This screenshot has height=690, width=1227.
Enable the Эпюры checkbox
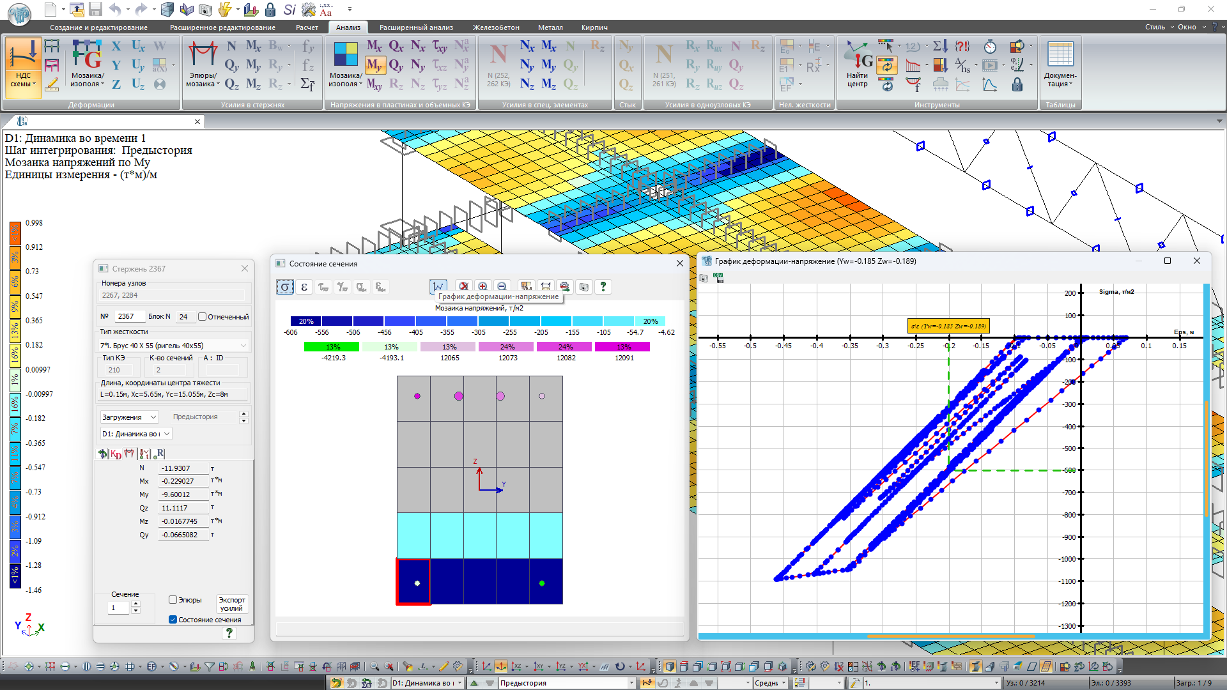(x=173, y=599)
